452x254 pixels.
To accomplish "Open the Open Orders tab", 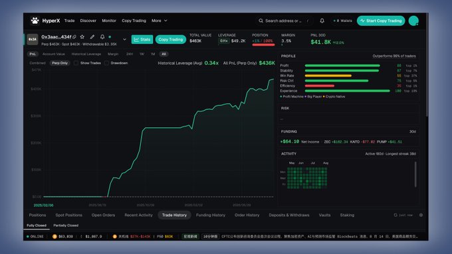I will [x=103, y=215].
